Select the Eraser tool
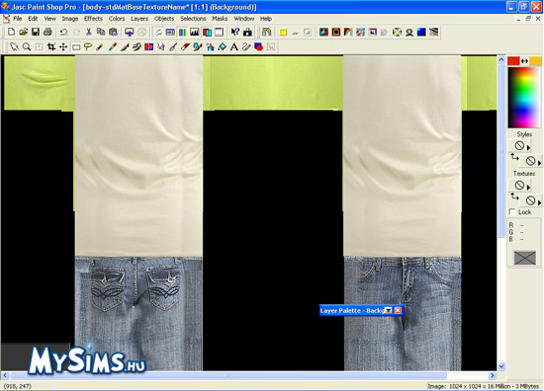The image size is (544, 391). (x=186, y=46)
